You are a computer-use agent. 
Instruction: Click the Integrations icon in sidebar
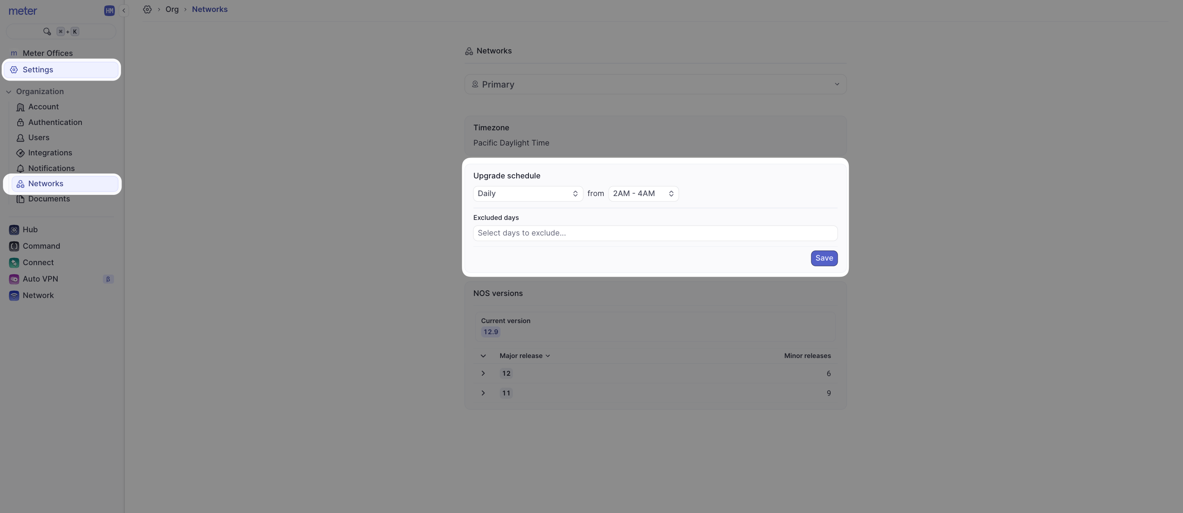pyautogui.click(x=20, y=153)
